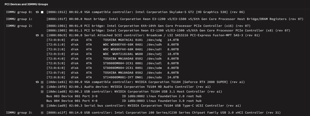310x116 pixels.
Task: Click the Bus 003 Linux Foundation 2.0 root hub
Action: 124,96
